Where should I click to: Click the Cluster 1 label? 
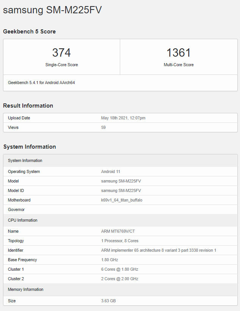[16, 269]
